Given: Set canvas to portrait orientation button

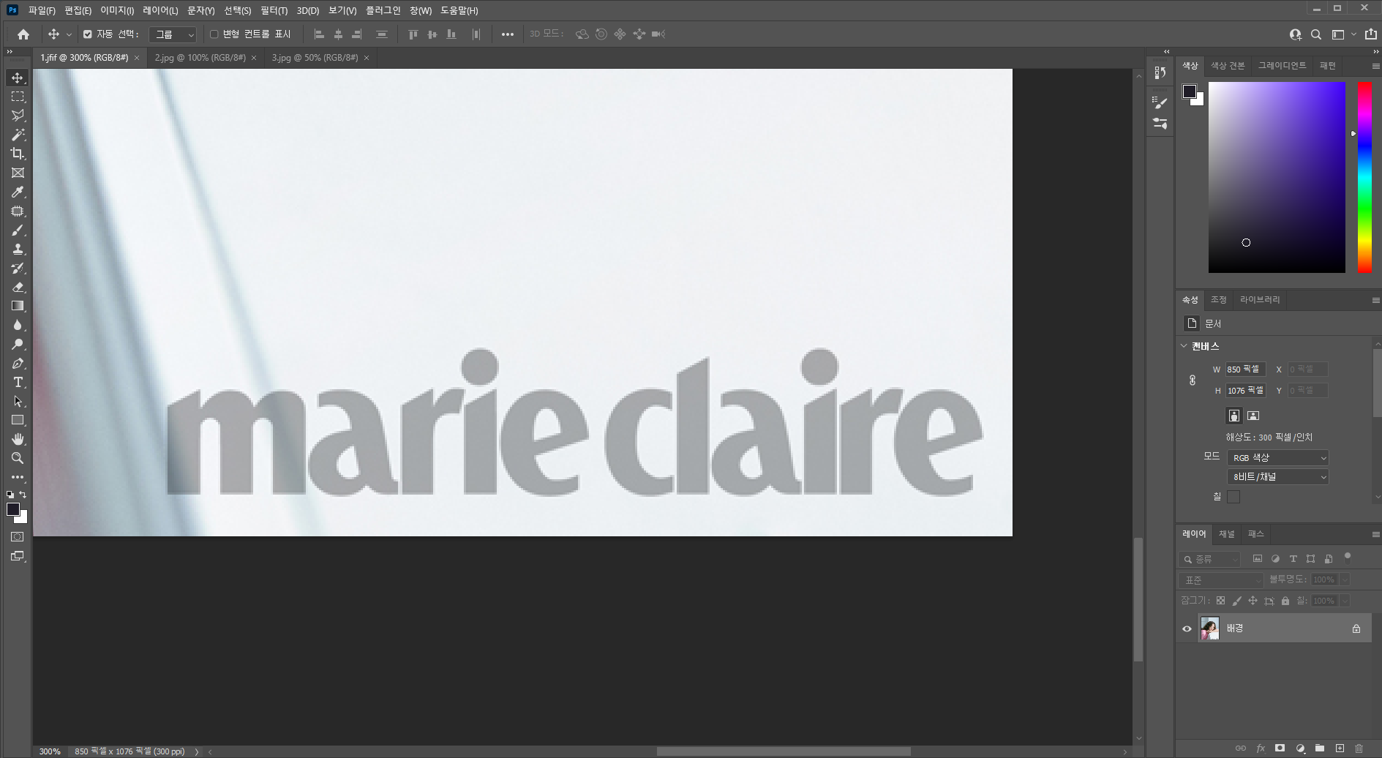Looking at the screenshot, I should (1234, 416).
